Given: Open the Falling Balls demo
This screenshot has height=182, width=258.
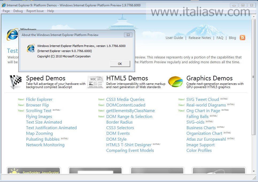Looking at the screenshot, I should [197, 116].
